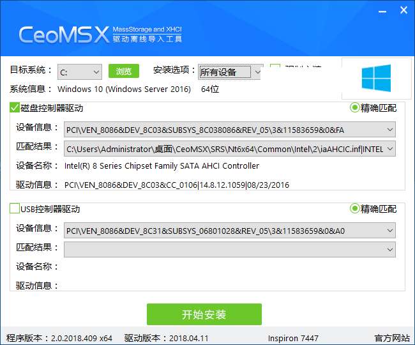This screenshot has height=345, width=415.
Task: Click the 目标系统 label
Action: tap(31, 70)
